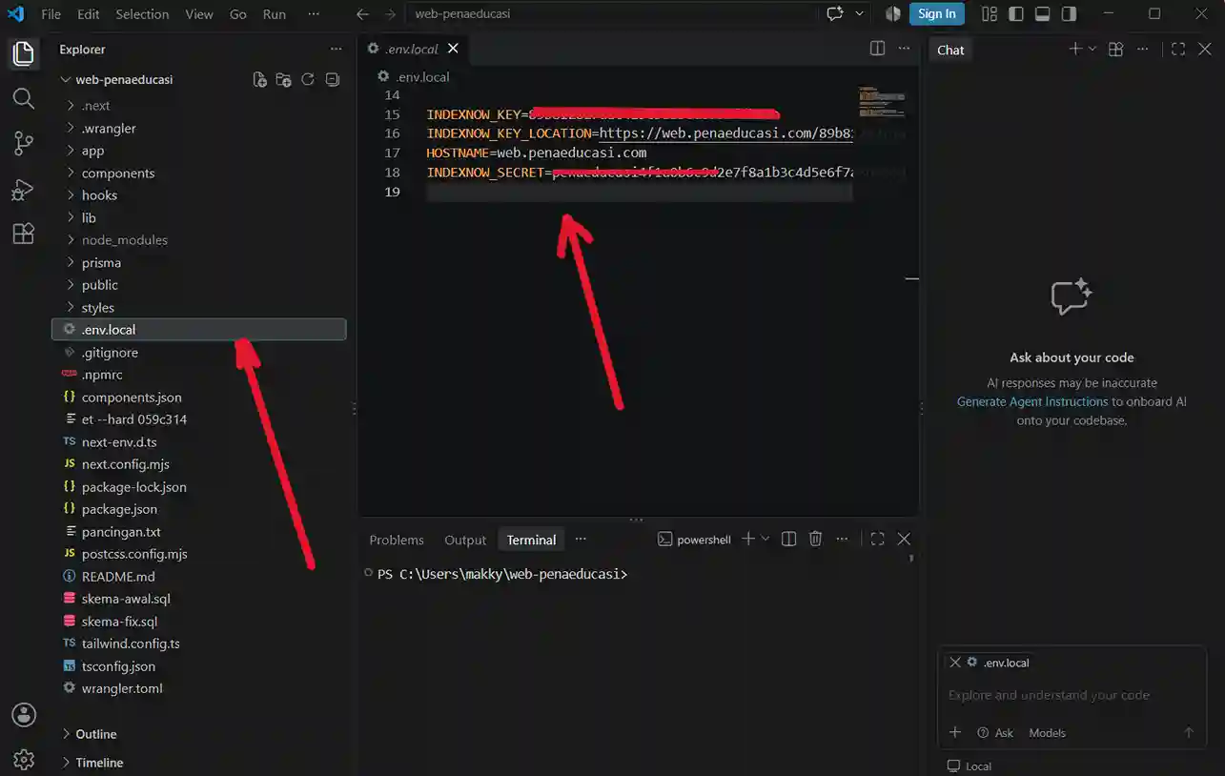Toggle the secondary side bar visibility
1225x776 pixels.
tap(1070, 14)
